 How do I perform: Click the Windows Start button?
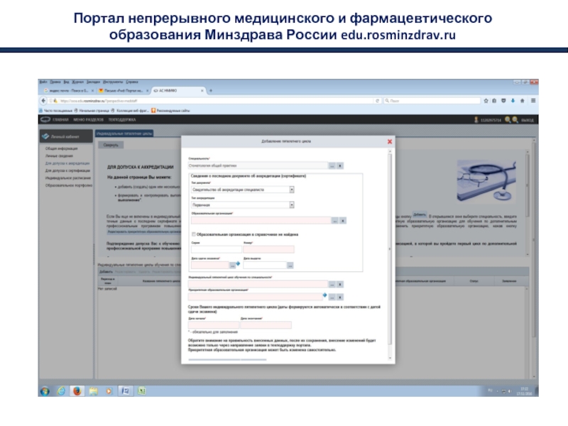[x=45, y=391]
